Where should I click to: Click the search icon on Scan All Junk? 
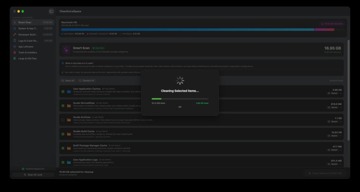(x=25, y=175)
